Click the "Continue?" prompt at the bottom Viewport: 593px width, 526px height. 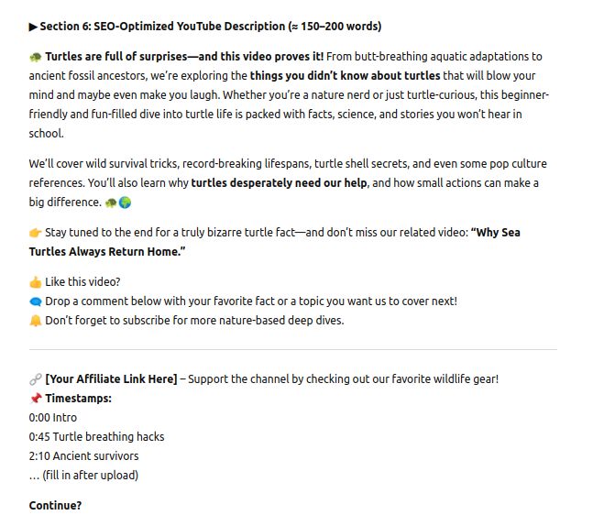point(55,506)
